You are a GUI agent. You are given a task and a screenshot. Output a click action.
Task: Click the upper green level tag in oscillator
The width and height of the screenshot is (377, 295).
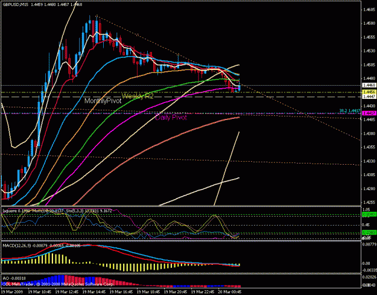pyautogui.click(x=369, y=214)
